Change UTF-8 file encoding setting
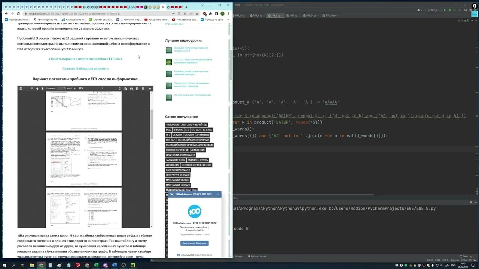 click(x=445, y=260)
